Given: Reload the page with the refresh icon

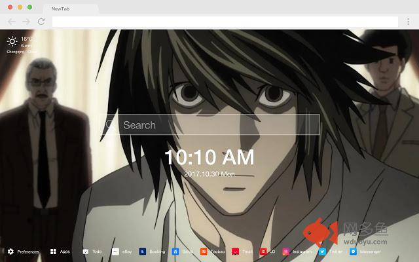Looking at the screenshot, I should (41, 22).
